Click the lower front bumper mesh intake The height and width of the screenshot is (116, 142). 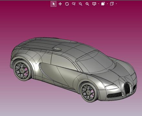click(x=115, y=95)
